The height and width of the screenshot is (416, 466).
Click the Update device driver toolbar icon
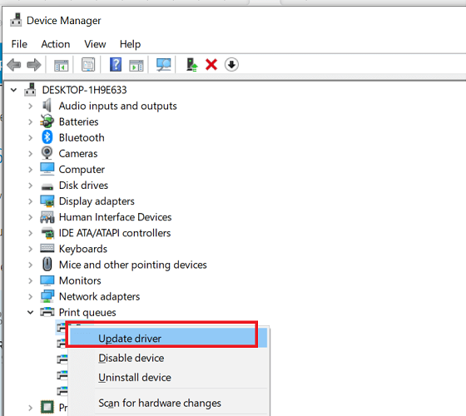pos(191,65)
